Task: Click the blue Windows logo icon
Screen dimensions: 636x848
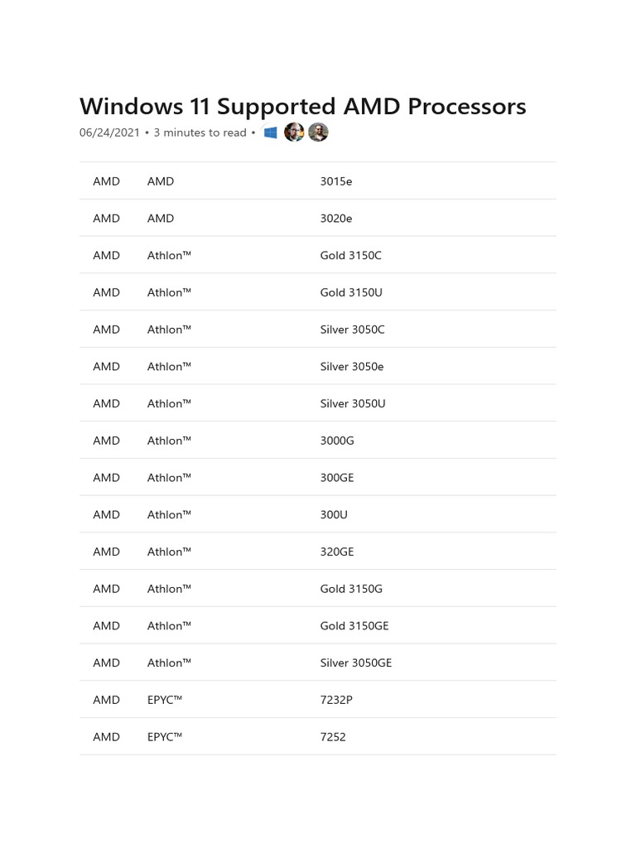Action: pyautogui.click(x=270, y=132)
